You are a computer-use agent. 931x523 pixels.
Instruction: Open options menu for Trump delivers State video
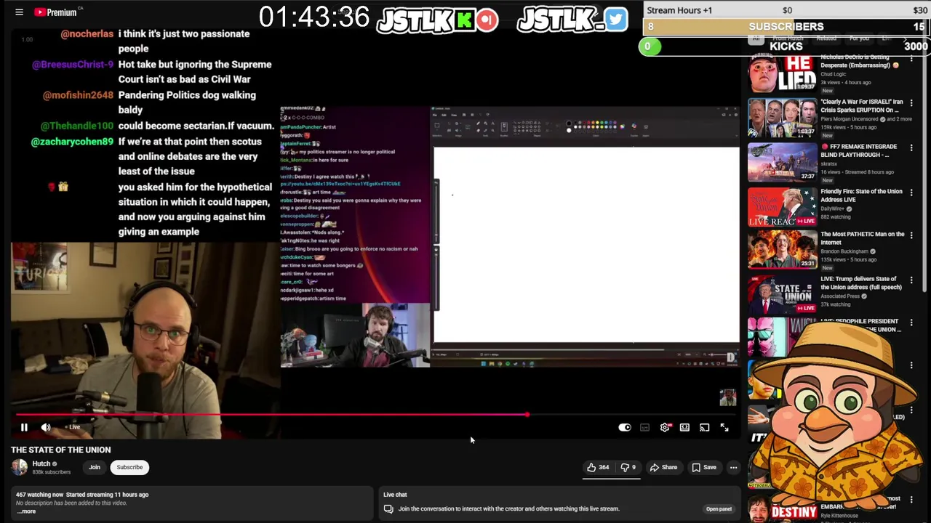coord(911,280)
